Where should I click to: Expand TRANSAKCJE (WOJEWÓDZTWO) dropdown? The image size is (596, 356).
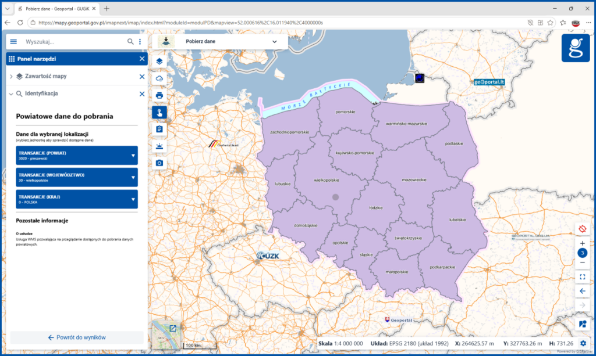tap(77, 178)
